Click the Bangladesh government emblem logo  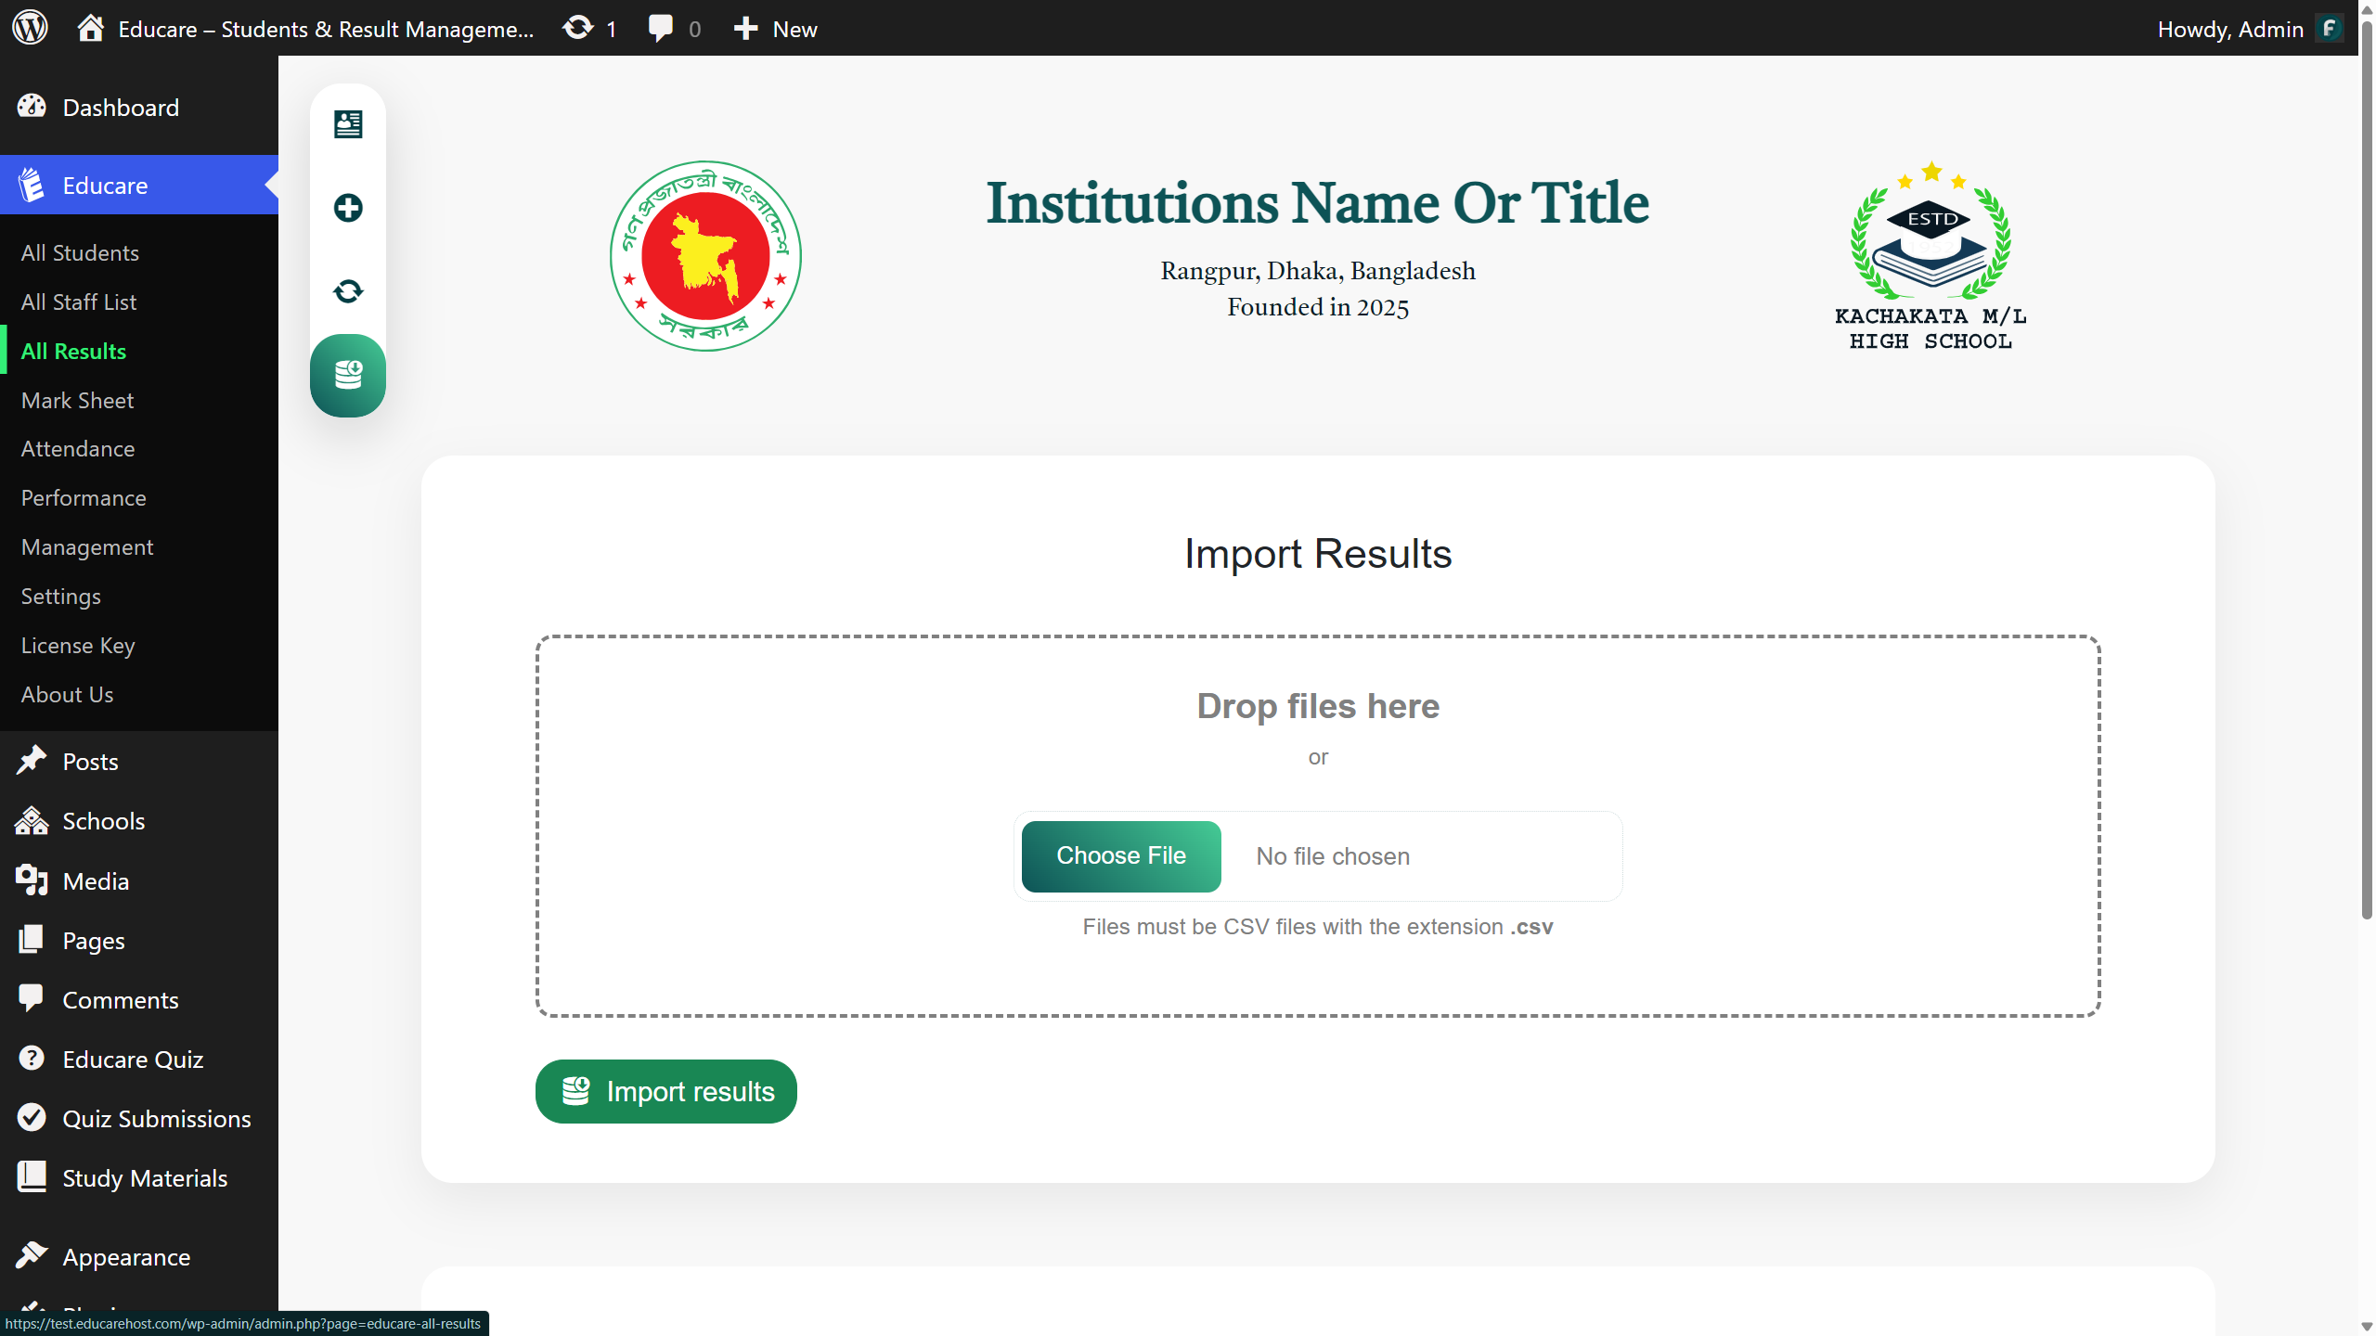tap(705, 256)
